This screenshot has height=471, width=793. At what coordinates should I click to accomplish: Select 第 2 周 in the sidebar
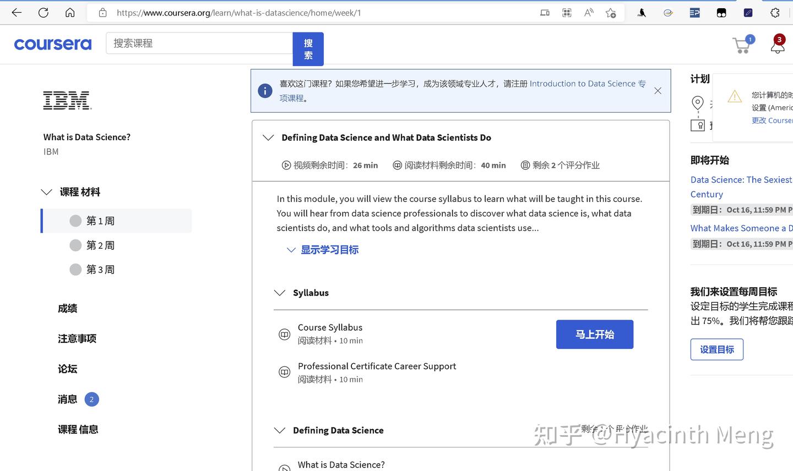click(x=101, y=245)
